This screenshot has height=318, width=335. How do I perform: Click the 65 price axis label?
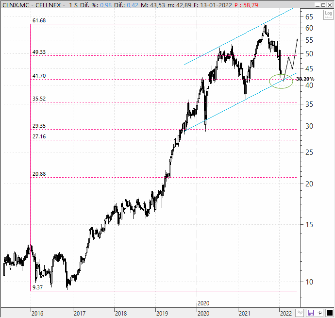pyautogui.click(x=309, y=17)
